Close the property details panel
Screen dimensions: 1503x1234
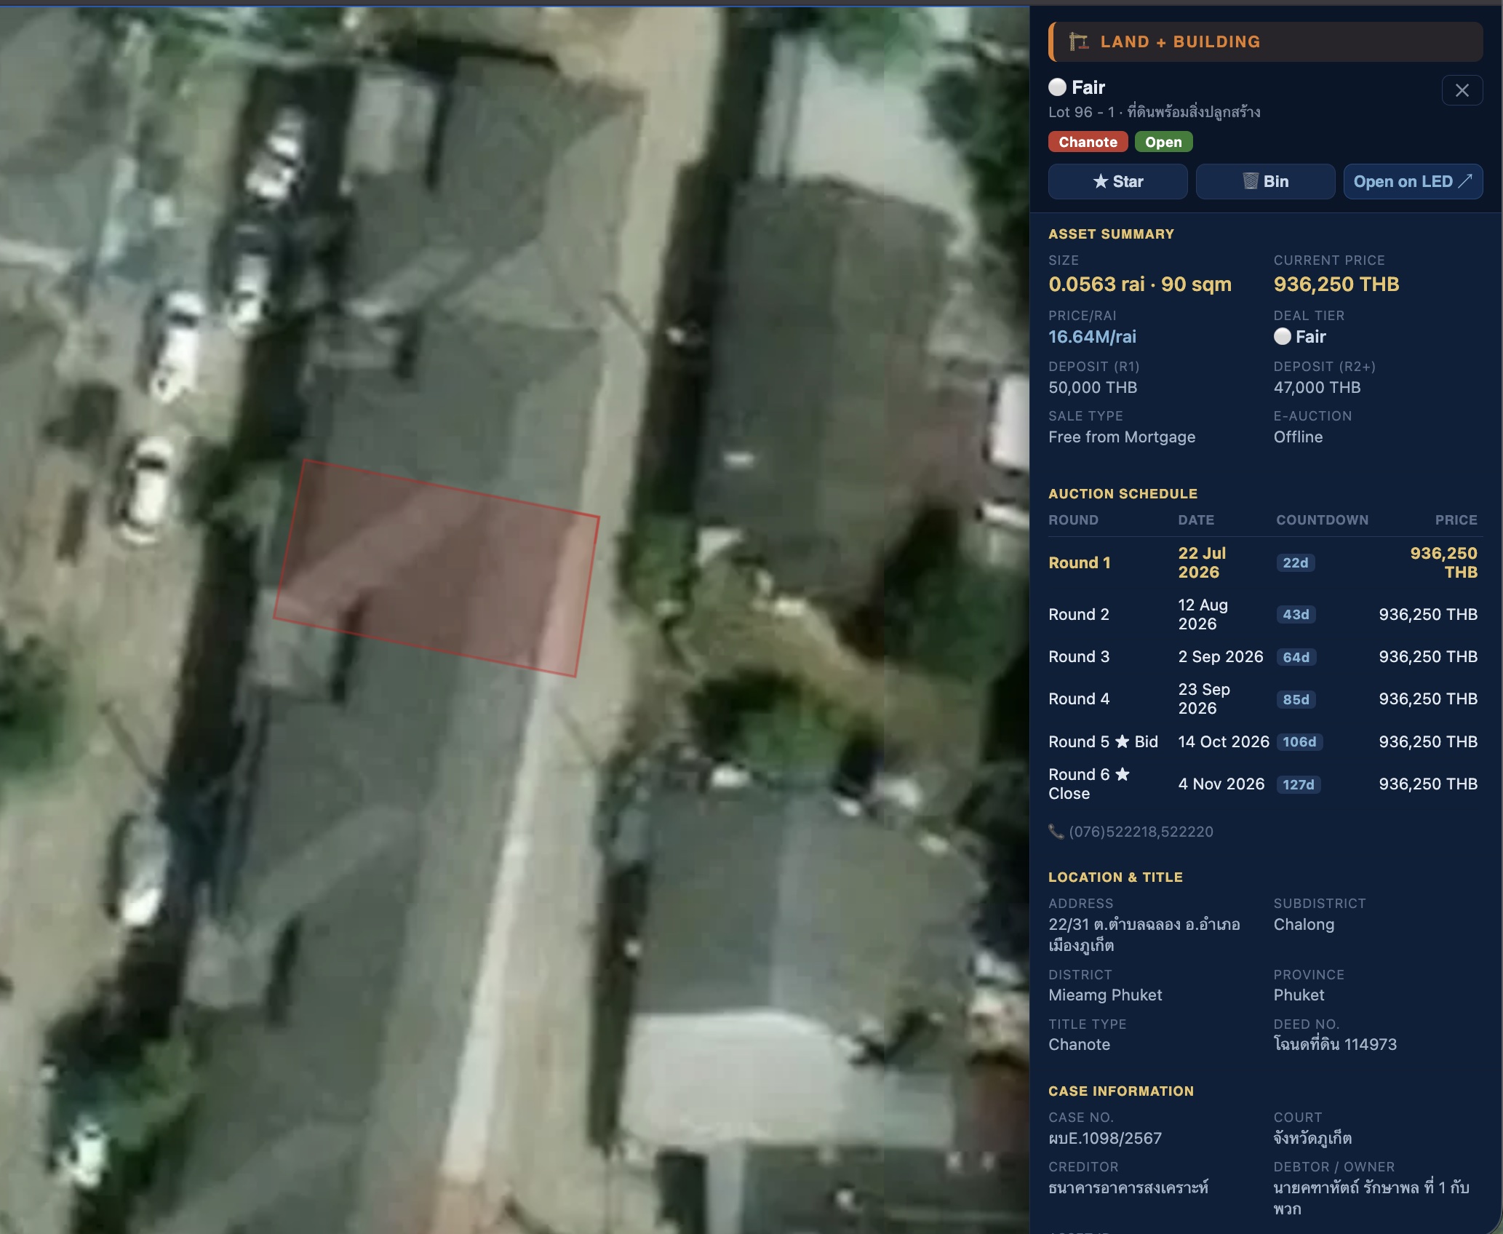1462,90
